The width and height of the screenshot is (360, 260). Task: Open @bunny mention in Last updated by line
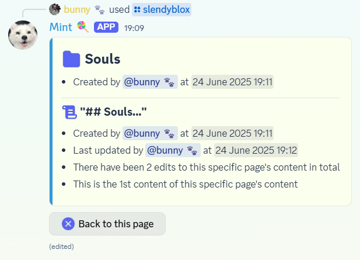[173, 150]
